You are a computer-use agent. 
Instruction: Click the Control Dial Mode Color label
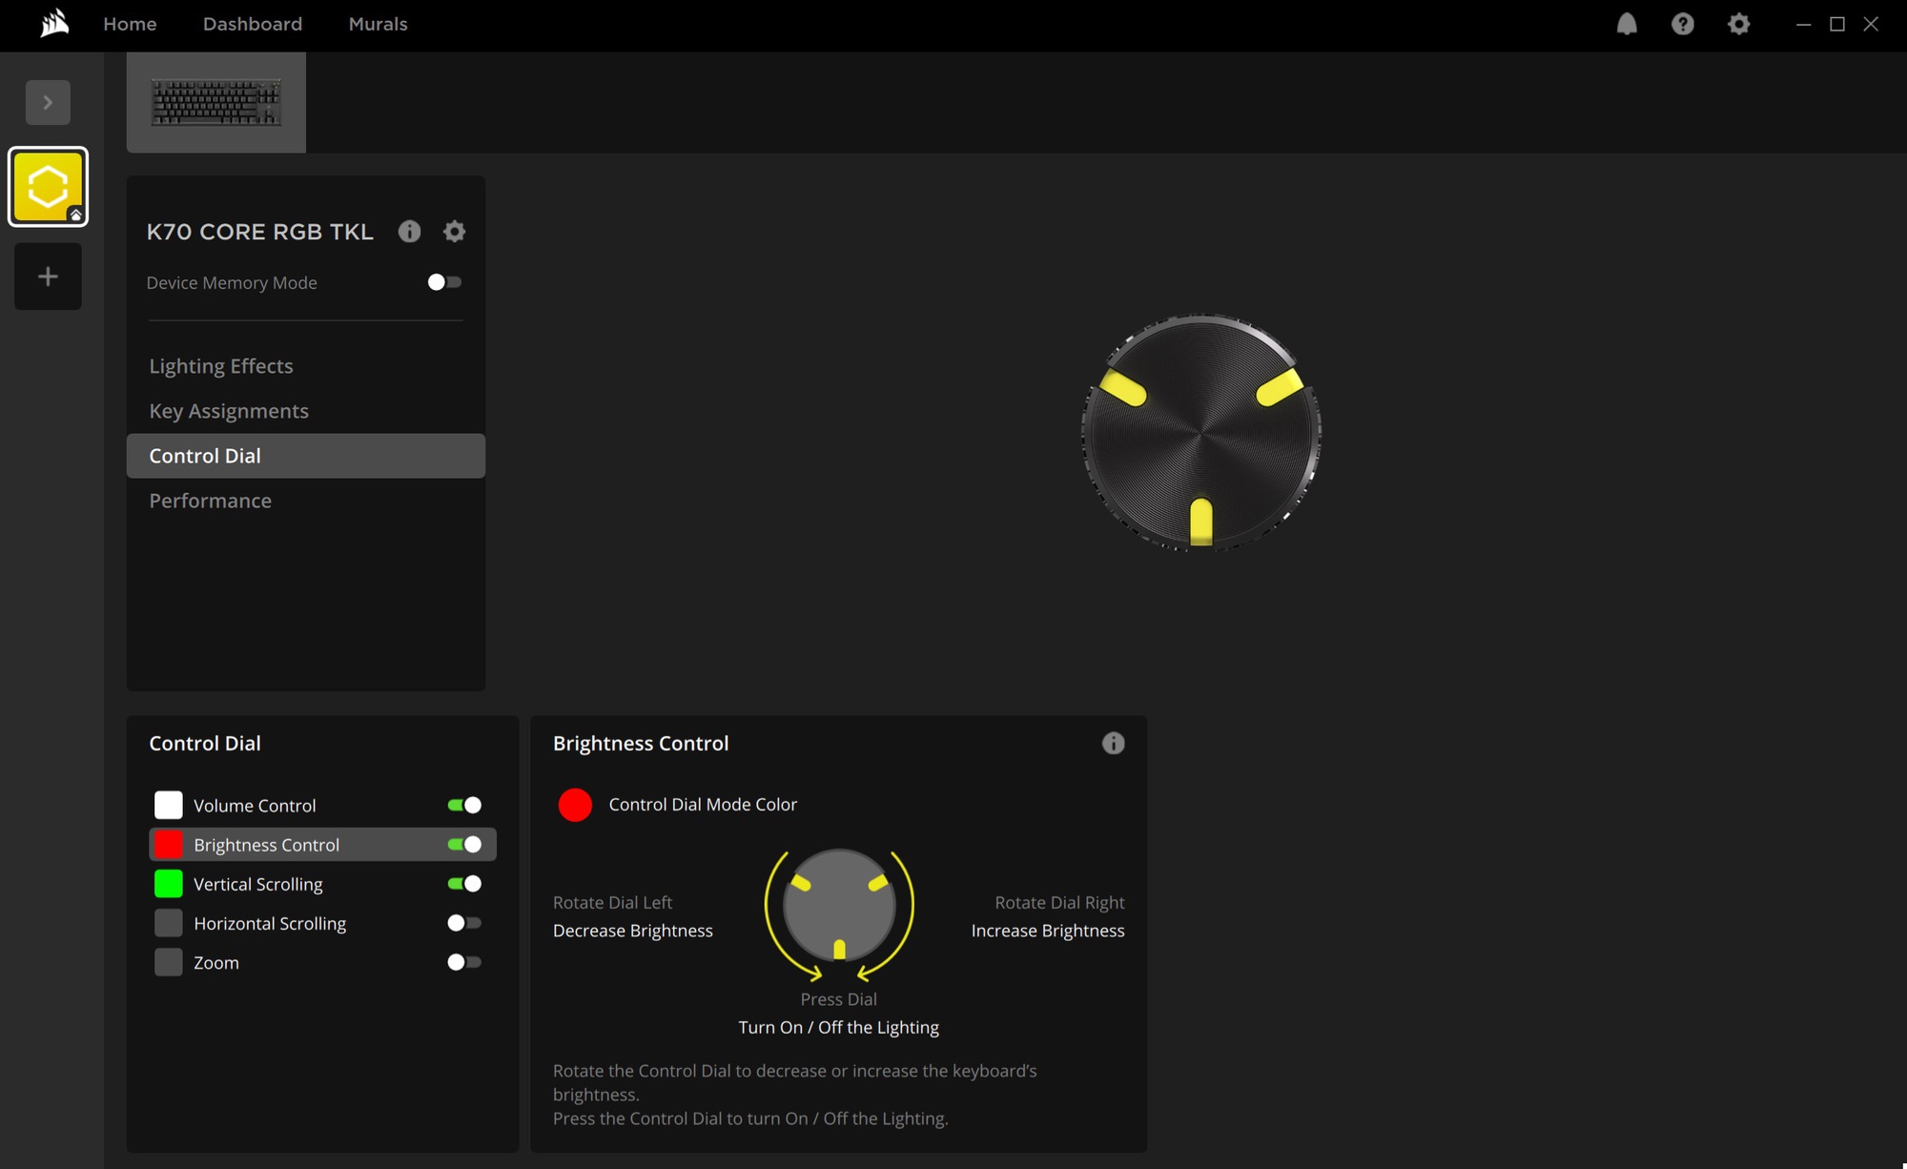coord(703,805)
